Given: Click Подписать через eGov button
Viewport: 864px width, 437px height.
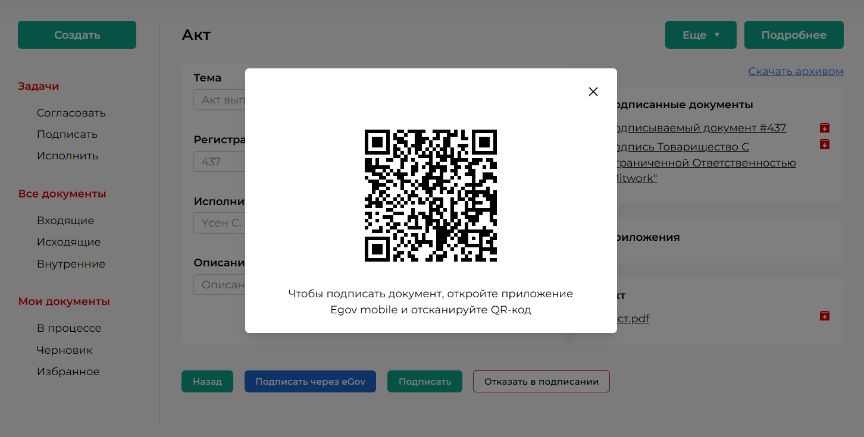Looking at the screenshot, I should [310, 382].
